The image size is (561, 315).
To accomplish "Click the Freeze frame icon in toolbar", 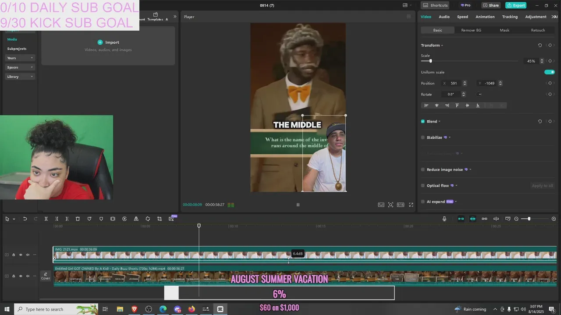I will [113, 219].
